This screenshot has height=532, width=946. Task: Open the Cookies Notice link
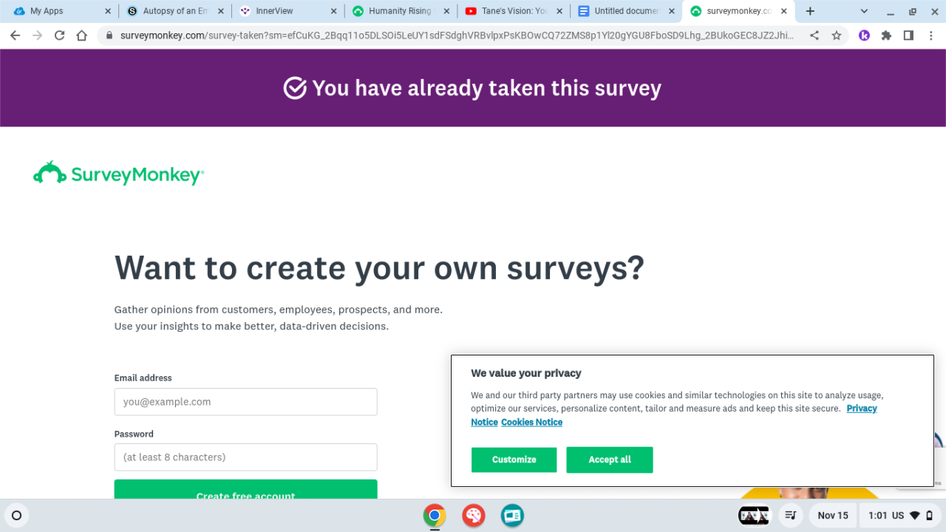point(531,423)
